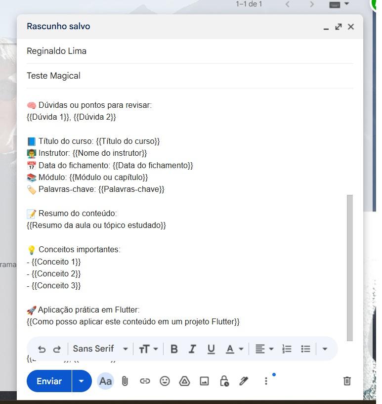
Task: Open the text alignment dropdown
Action: click(264, 349)
